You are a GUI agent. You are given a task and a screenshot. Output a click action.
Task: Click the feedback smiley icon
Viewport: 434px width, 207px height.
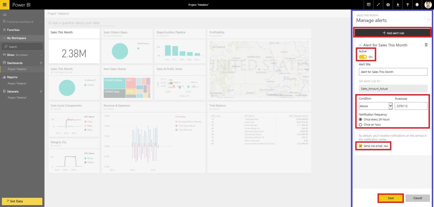tap(417, 5)
